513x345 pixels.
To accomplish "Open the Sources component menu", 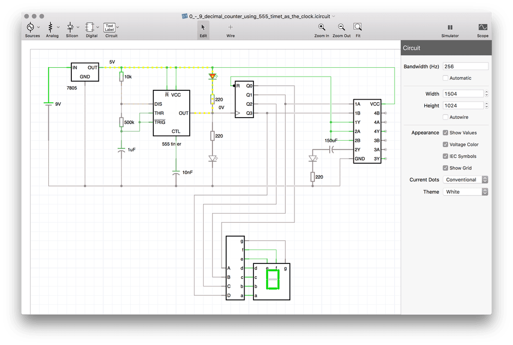I will coord(30,27).
